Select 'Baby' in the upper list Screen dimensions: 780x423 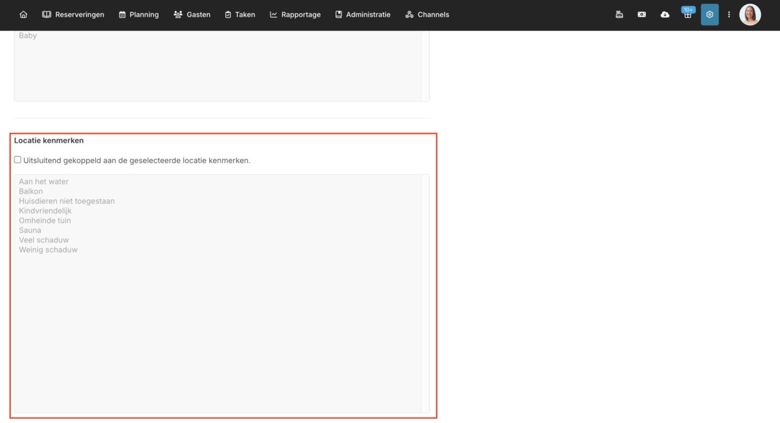[x=28, y=36]
